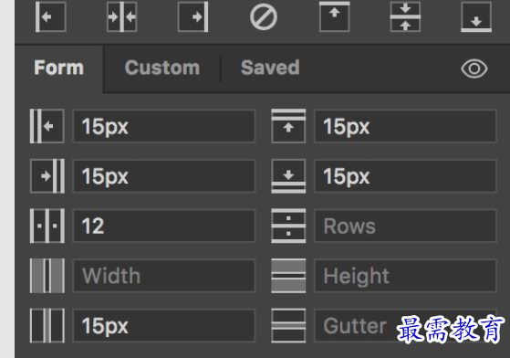The height and width of the screenshot is (358, 510).
Task: Click the column Width input field
Action: [x=164, y=276]
